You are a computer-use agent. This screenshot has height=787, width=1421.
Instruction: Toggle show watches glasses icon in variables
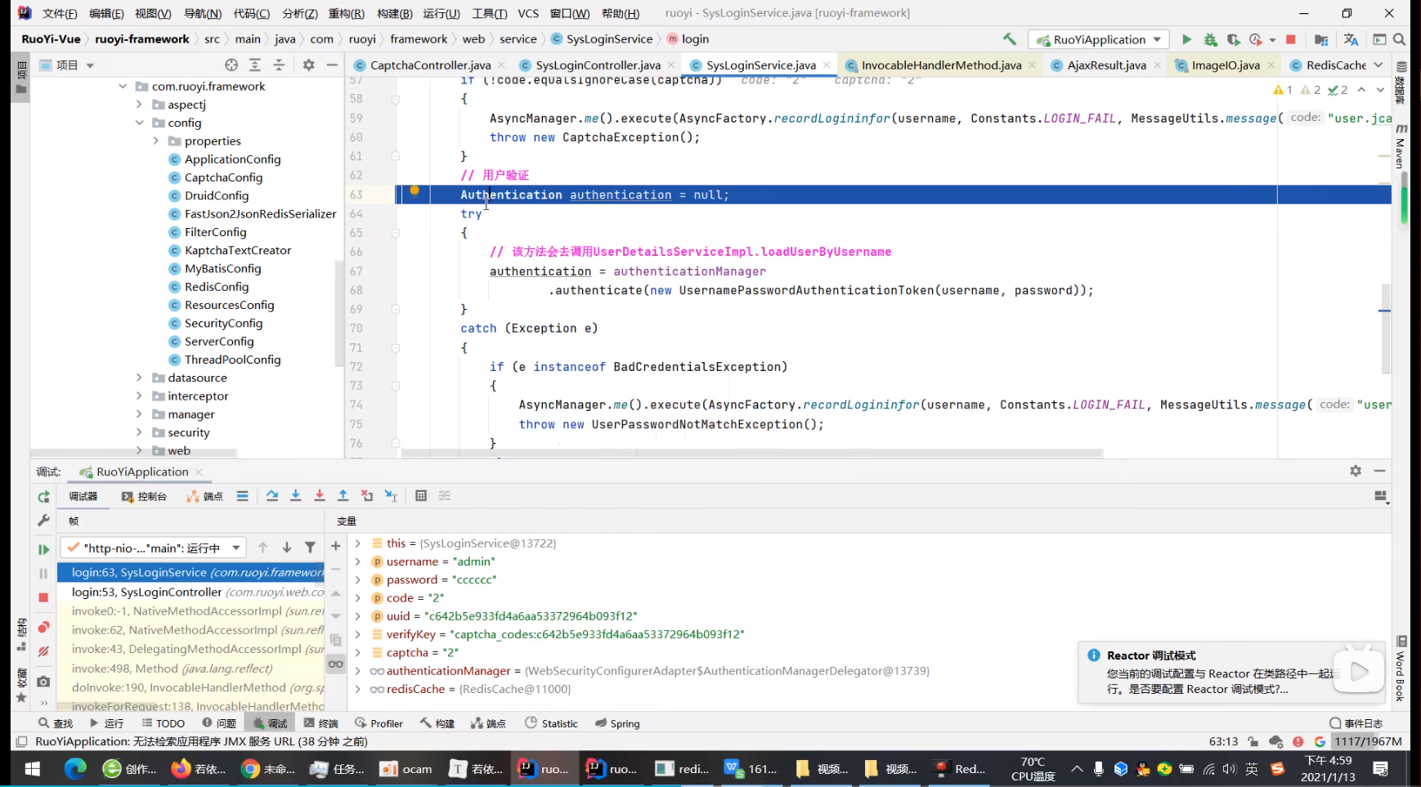335,664
